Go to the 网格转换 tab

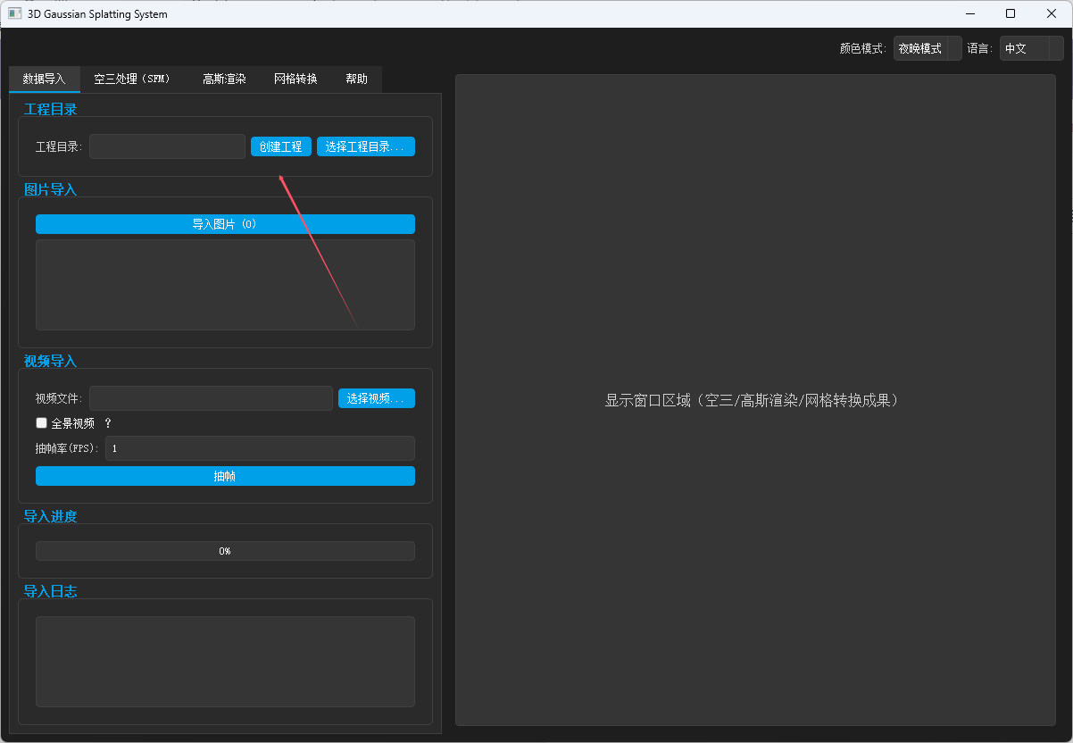[x=295, y=79]
